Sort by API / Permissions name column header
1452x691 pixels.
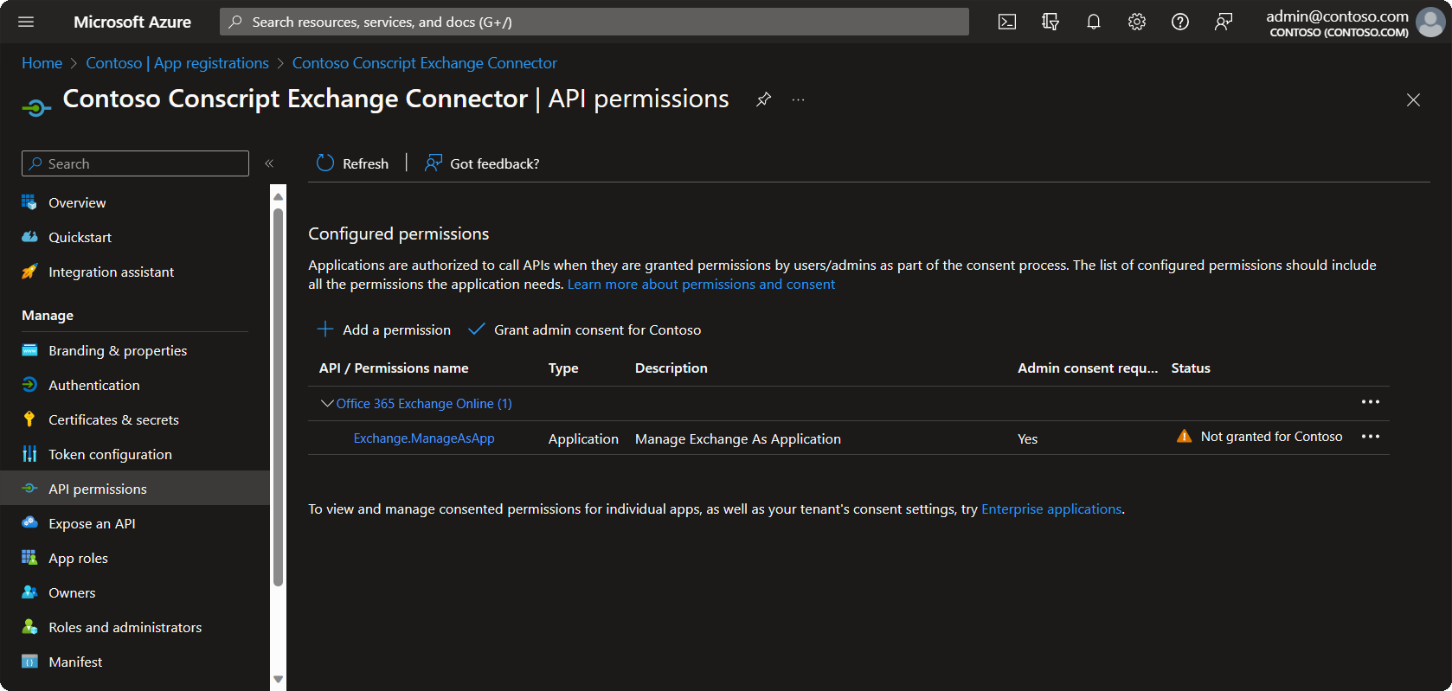[394, 368]
